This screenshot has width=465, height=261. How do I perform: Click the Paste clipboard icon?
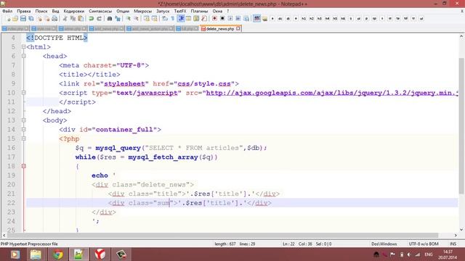coord(81,19)
